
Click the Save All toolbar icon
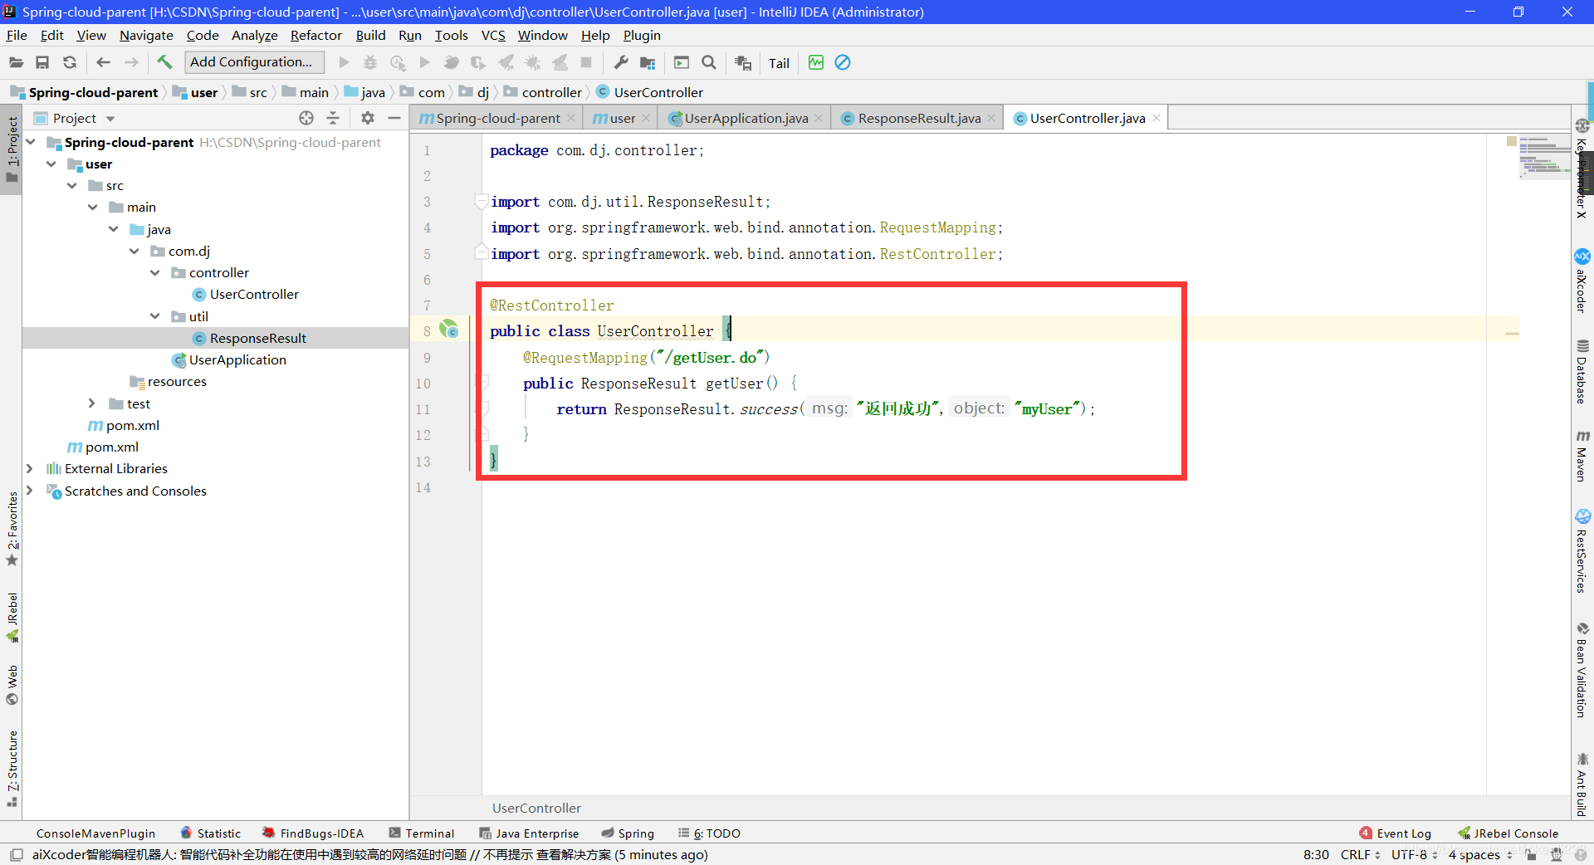click(42, 62)
